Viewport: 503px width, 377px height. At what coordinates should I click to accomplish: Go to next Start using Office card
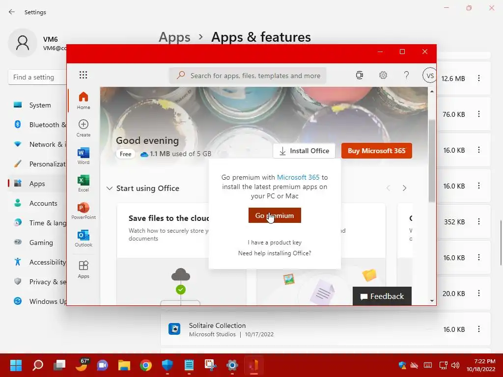coord(404,188)
